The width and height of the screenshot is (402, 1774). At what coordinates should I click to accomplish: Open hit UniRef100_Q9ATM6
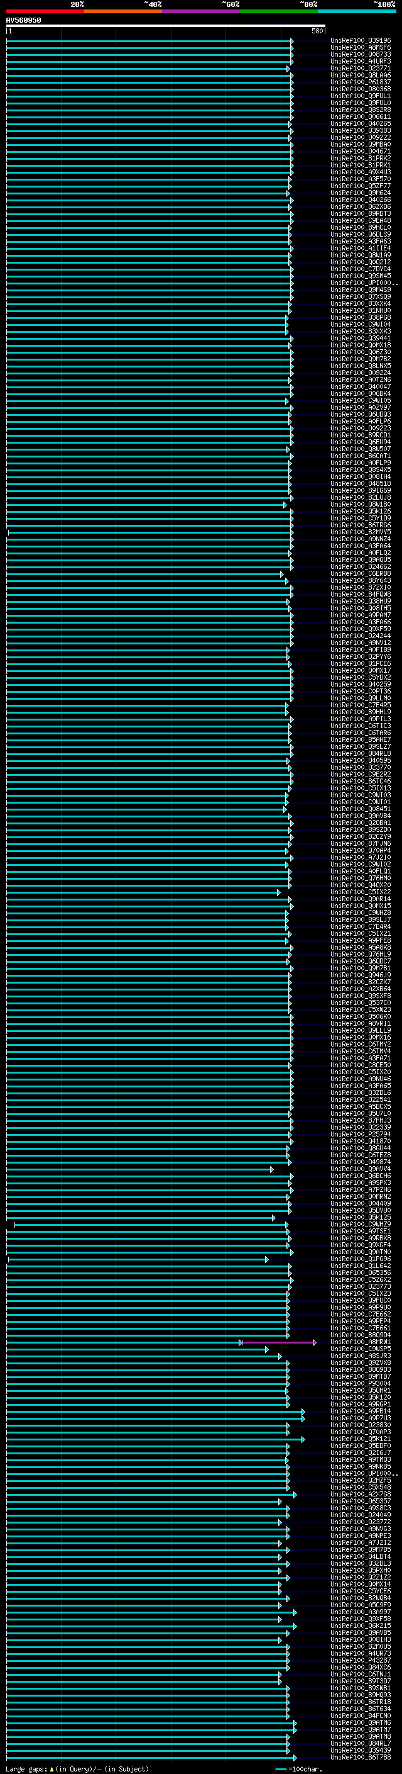pyautogui.click(x=361, y=1723)
